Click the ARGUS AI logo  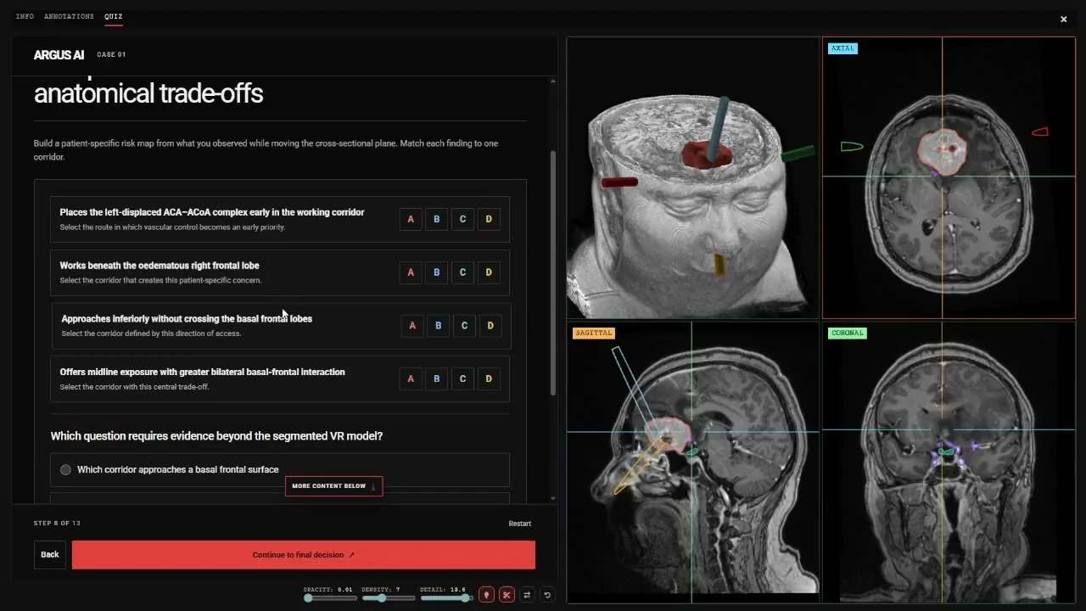(x=59, y=55)
